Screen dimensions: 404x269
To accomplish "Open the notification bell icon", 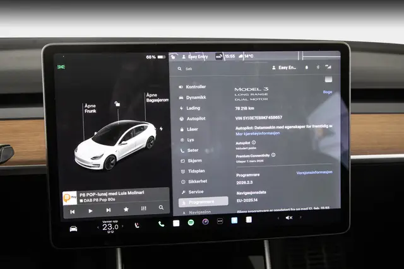I will tap(307, 67).
